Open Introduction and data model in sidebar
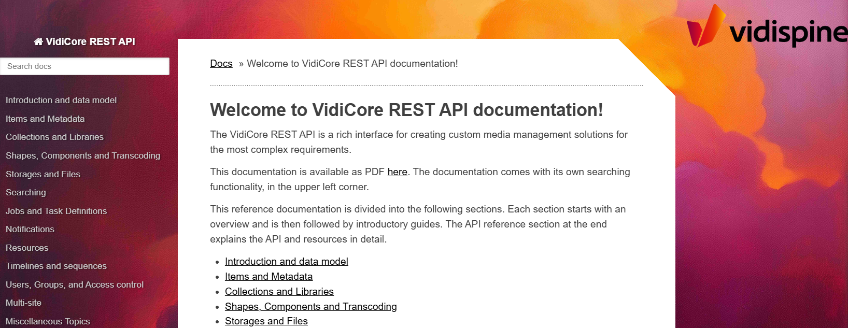848x328 pixels. coord(61,100)
